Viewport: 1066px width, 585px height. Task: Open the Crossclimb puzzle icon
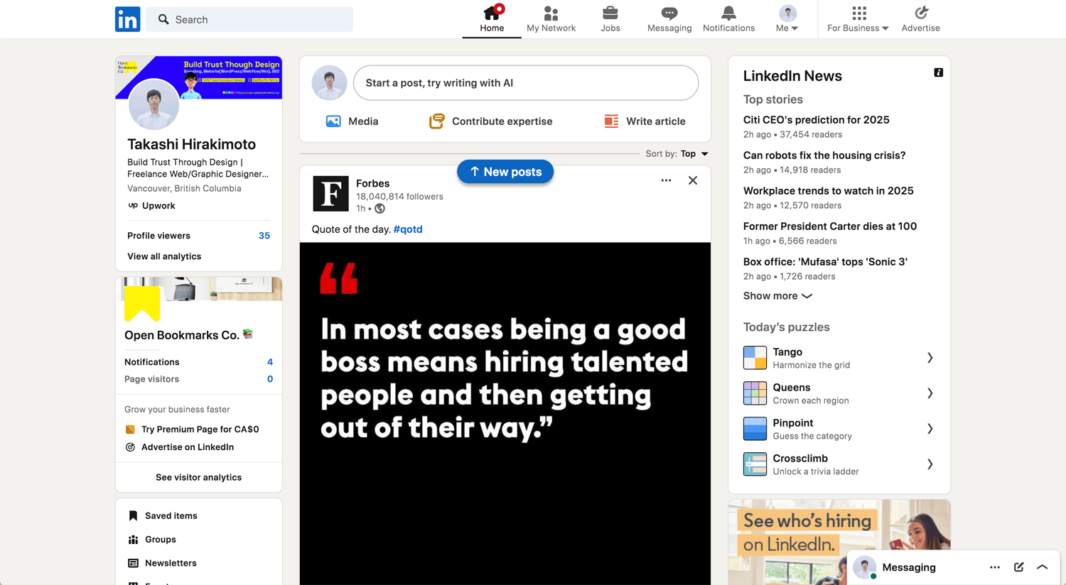click(x=755, y=464)
